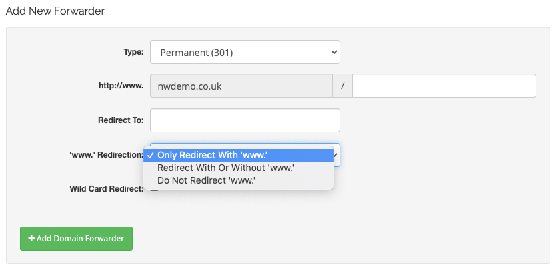
Task: Click the chevron arrow on the Type select
Action: (x=333, y=52)
